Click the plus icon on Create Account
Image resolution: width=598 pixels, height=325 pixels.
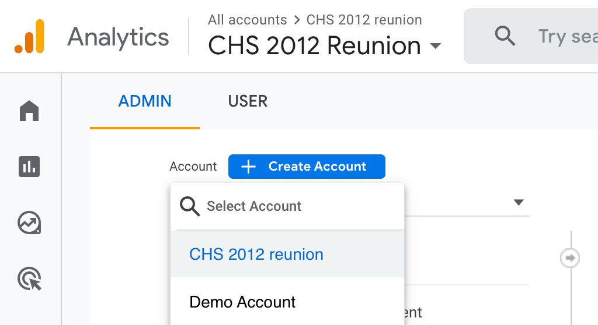[x=249, y=167]
